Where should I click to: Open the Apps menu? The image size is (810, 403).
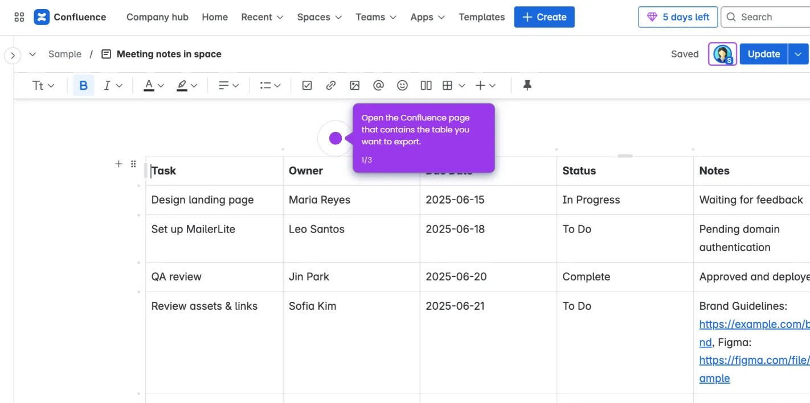428,17
